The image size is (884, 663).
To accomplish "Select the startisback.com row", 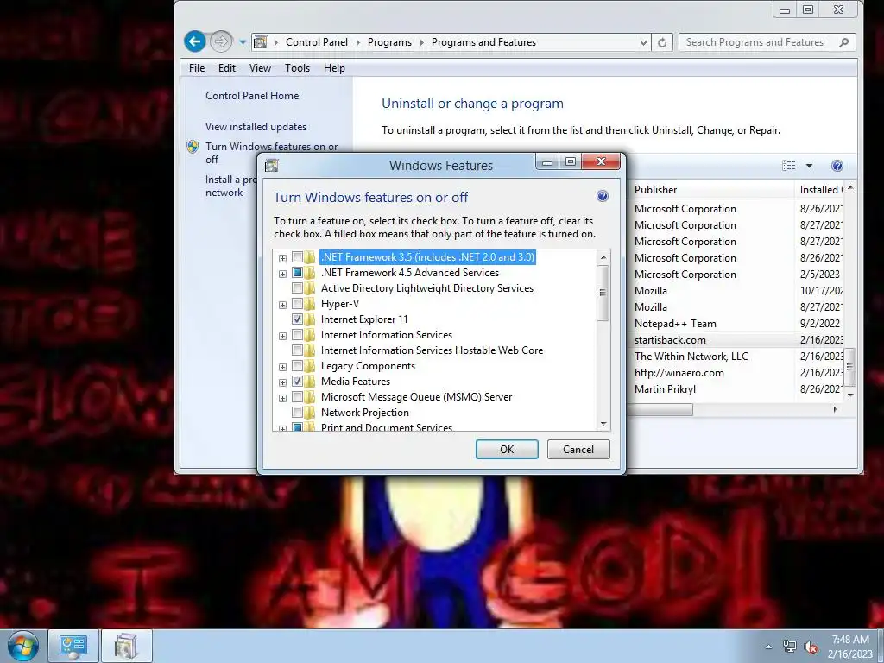I will pyautogui.click(x=737, y=340).
